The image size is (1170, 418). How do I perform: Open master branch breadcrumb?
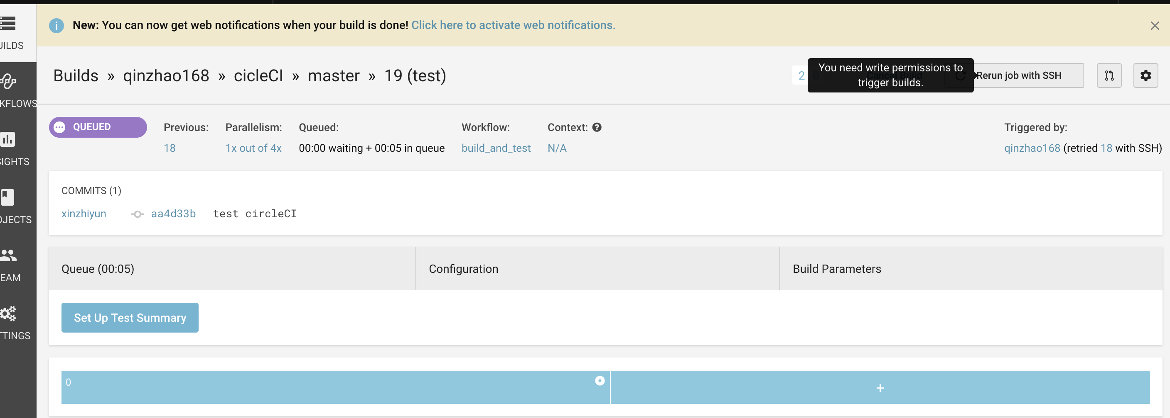333,75
